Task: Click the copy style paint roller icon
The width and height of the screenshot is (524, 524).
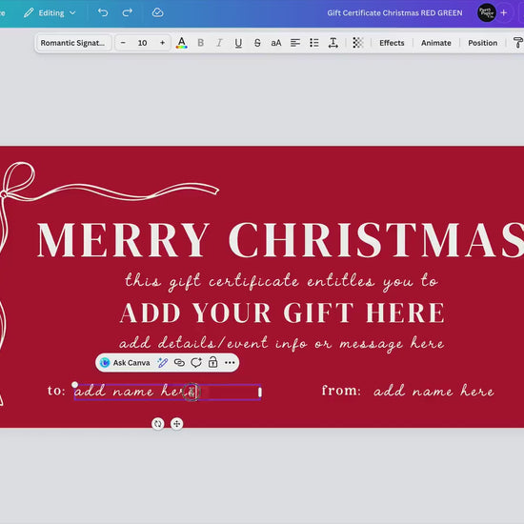Action: (x=517, y=43)
